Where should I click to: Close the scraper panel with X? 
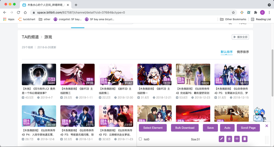(267, 126)
